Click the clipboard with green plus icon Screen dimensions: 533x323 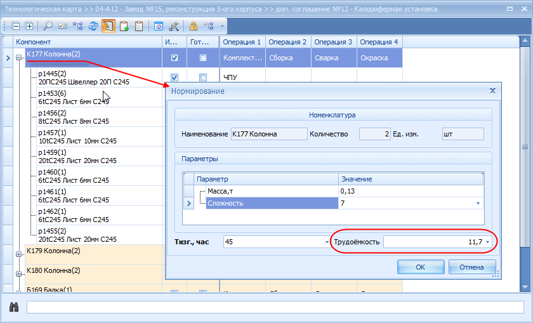coord(124,26)
